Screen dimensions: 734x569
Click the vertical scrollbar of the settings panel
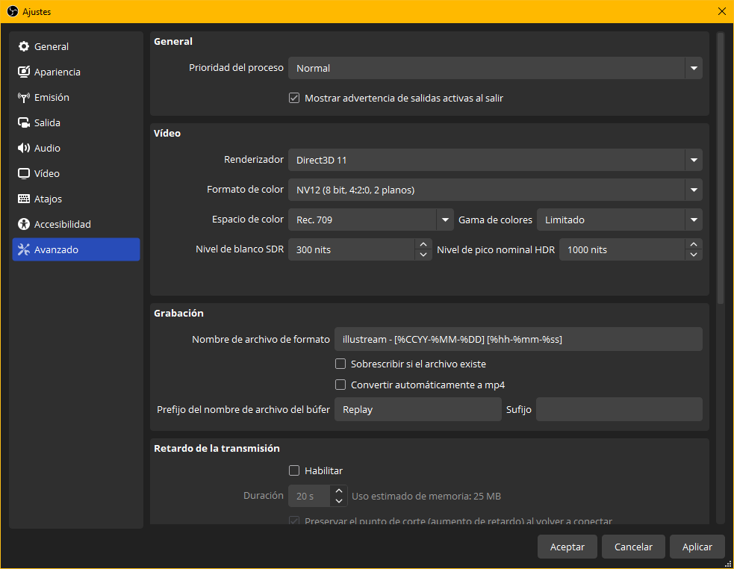coord(721,169)
